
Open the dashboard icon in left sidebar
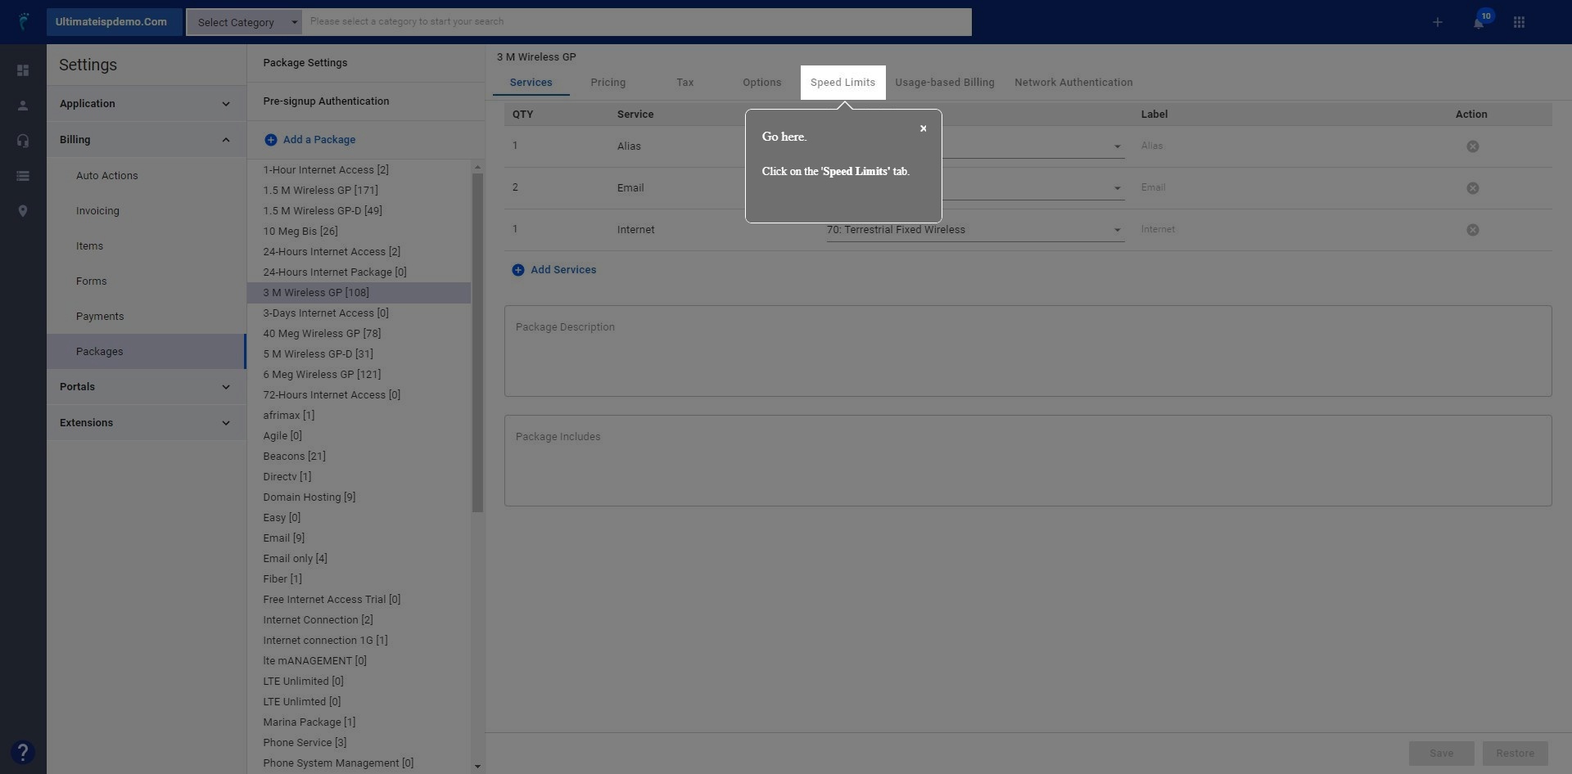[x=23, y=70]
